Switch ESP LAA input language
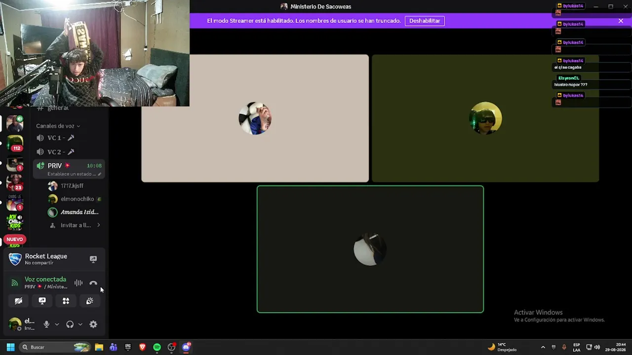632x355 pixels. [x=576, y=347]
